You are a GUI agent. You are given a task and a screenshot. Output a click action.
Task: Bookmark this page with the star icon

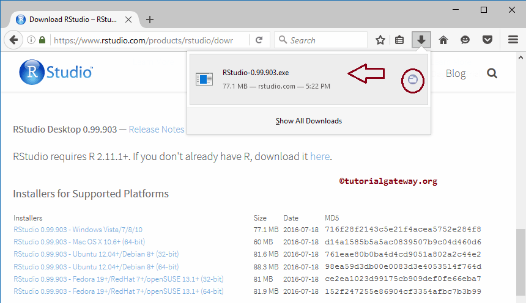[380, 40]
